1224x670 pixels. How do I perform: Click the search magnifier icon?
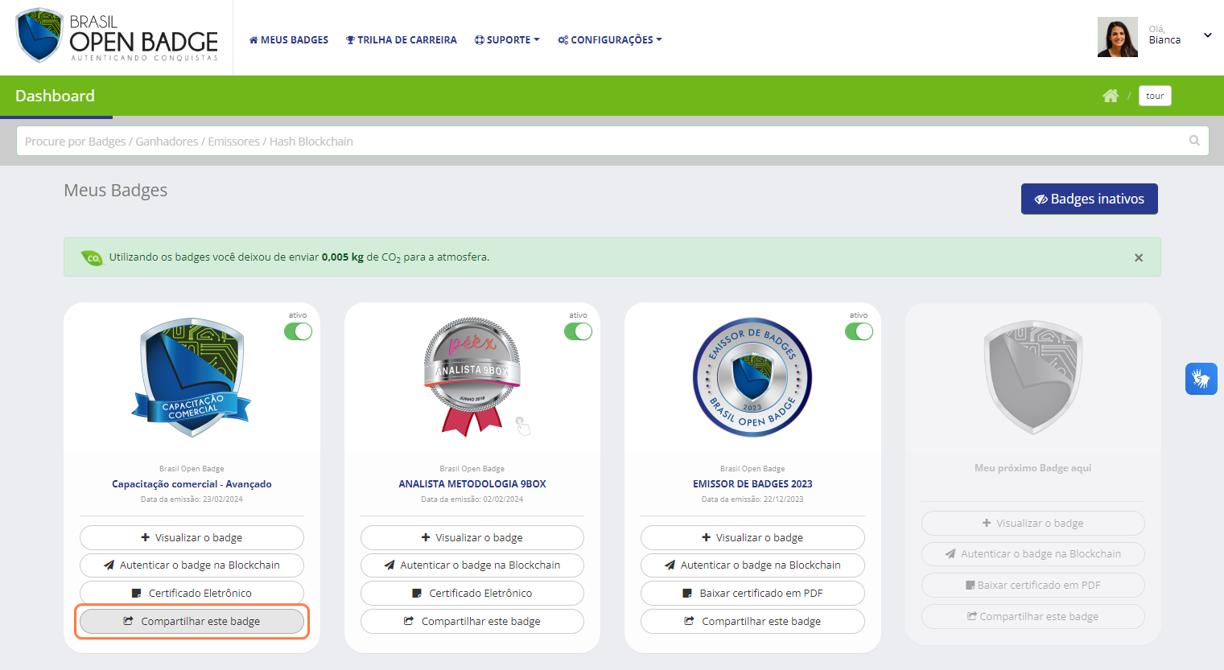coord(1194,141)
